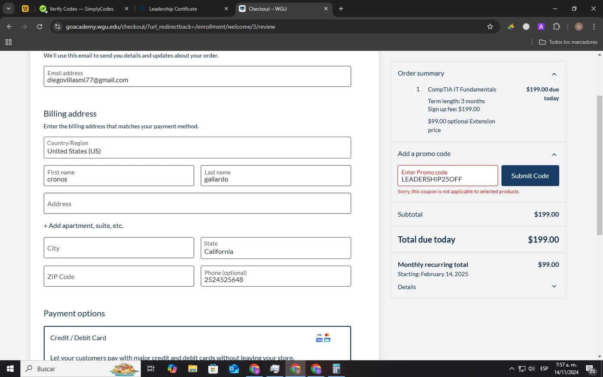Open Outlook from the taskbar
603x377 pixels.
coord(234,369)
